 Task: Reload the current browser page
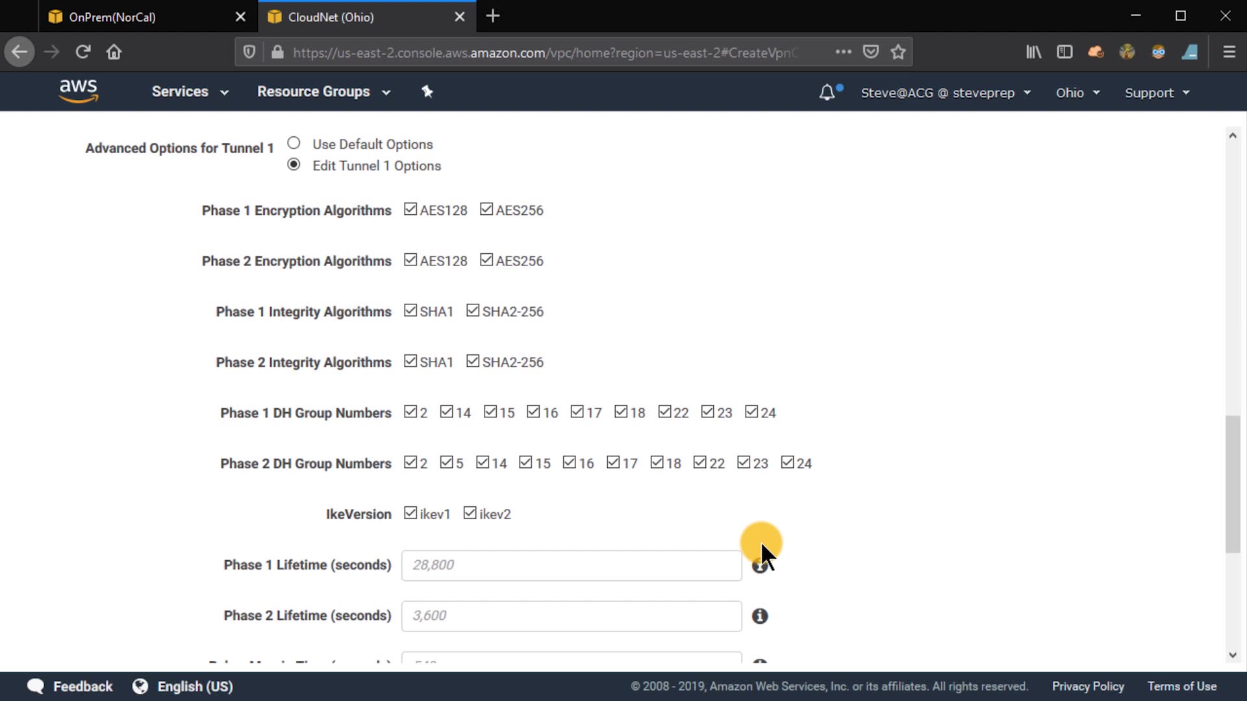82,52
